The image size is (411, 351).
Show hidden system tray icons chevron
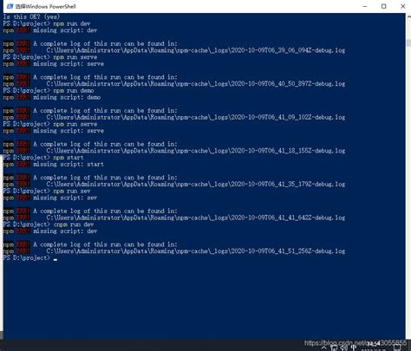point(324,348)
